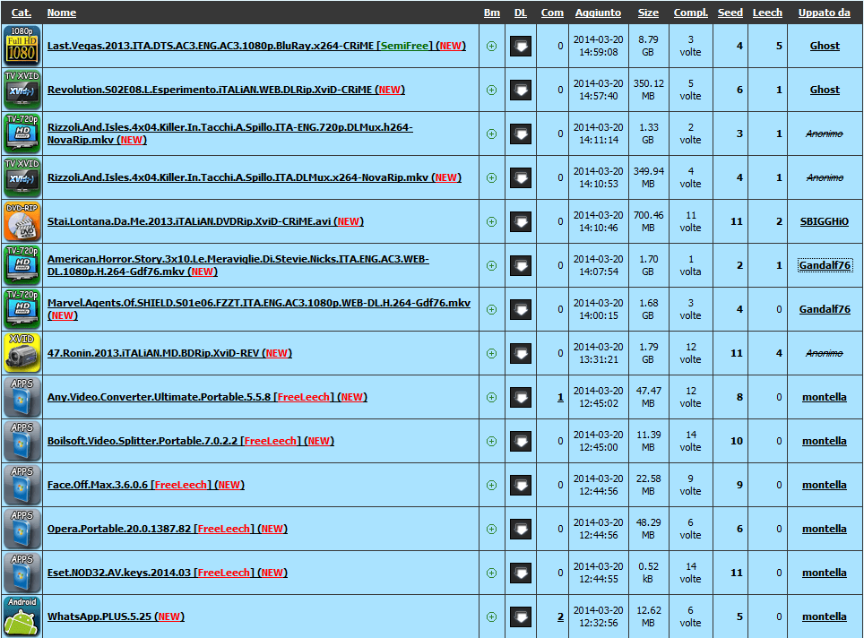Click the APPS category icon for Opera.Portable

click(22, 529)
